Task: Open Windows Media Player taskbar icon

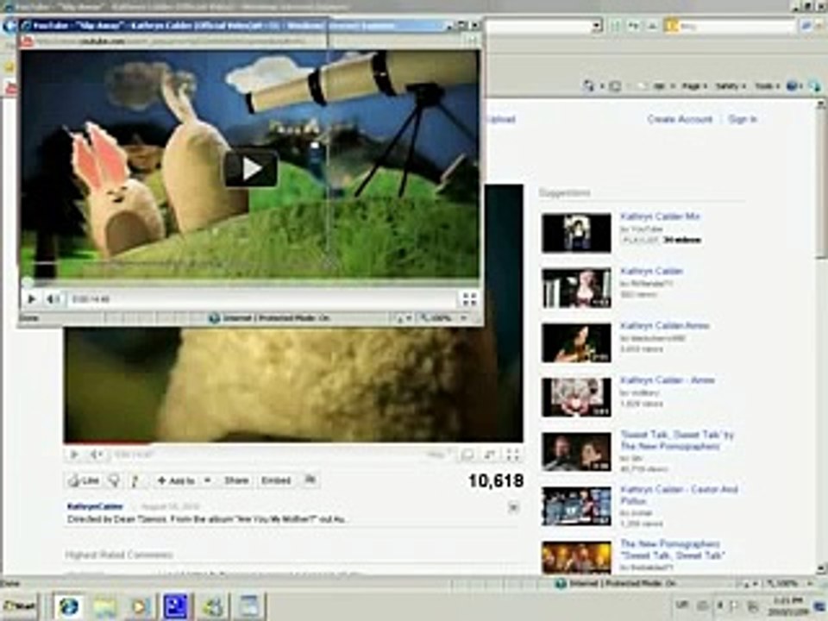Action: [x=141, y=605]
